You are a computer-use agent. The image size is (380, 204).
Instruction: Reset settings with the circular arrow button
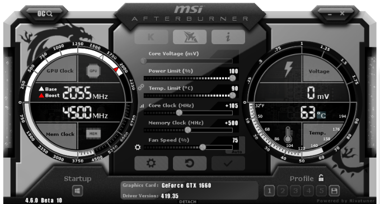[190, 163]
